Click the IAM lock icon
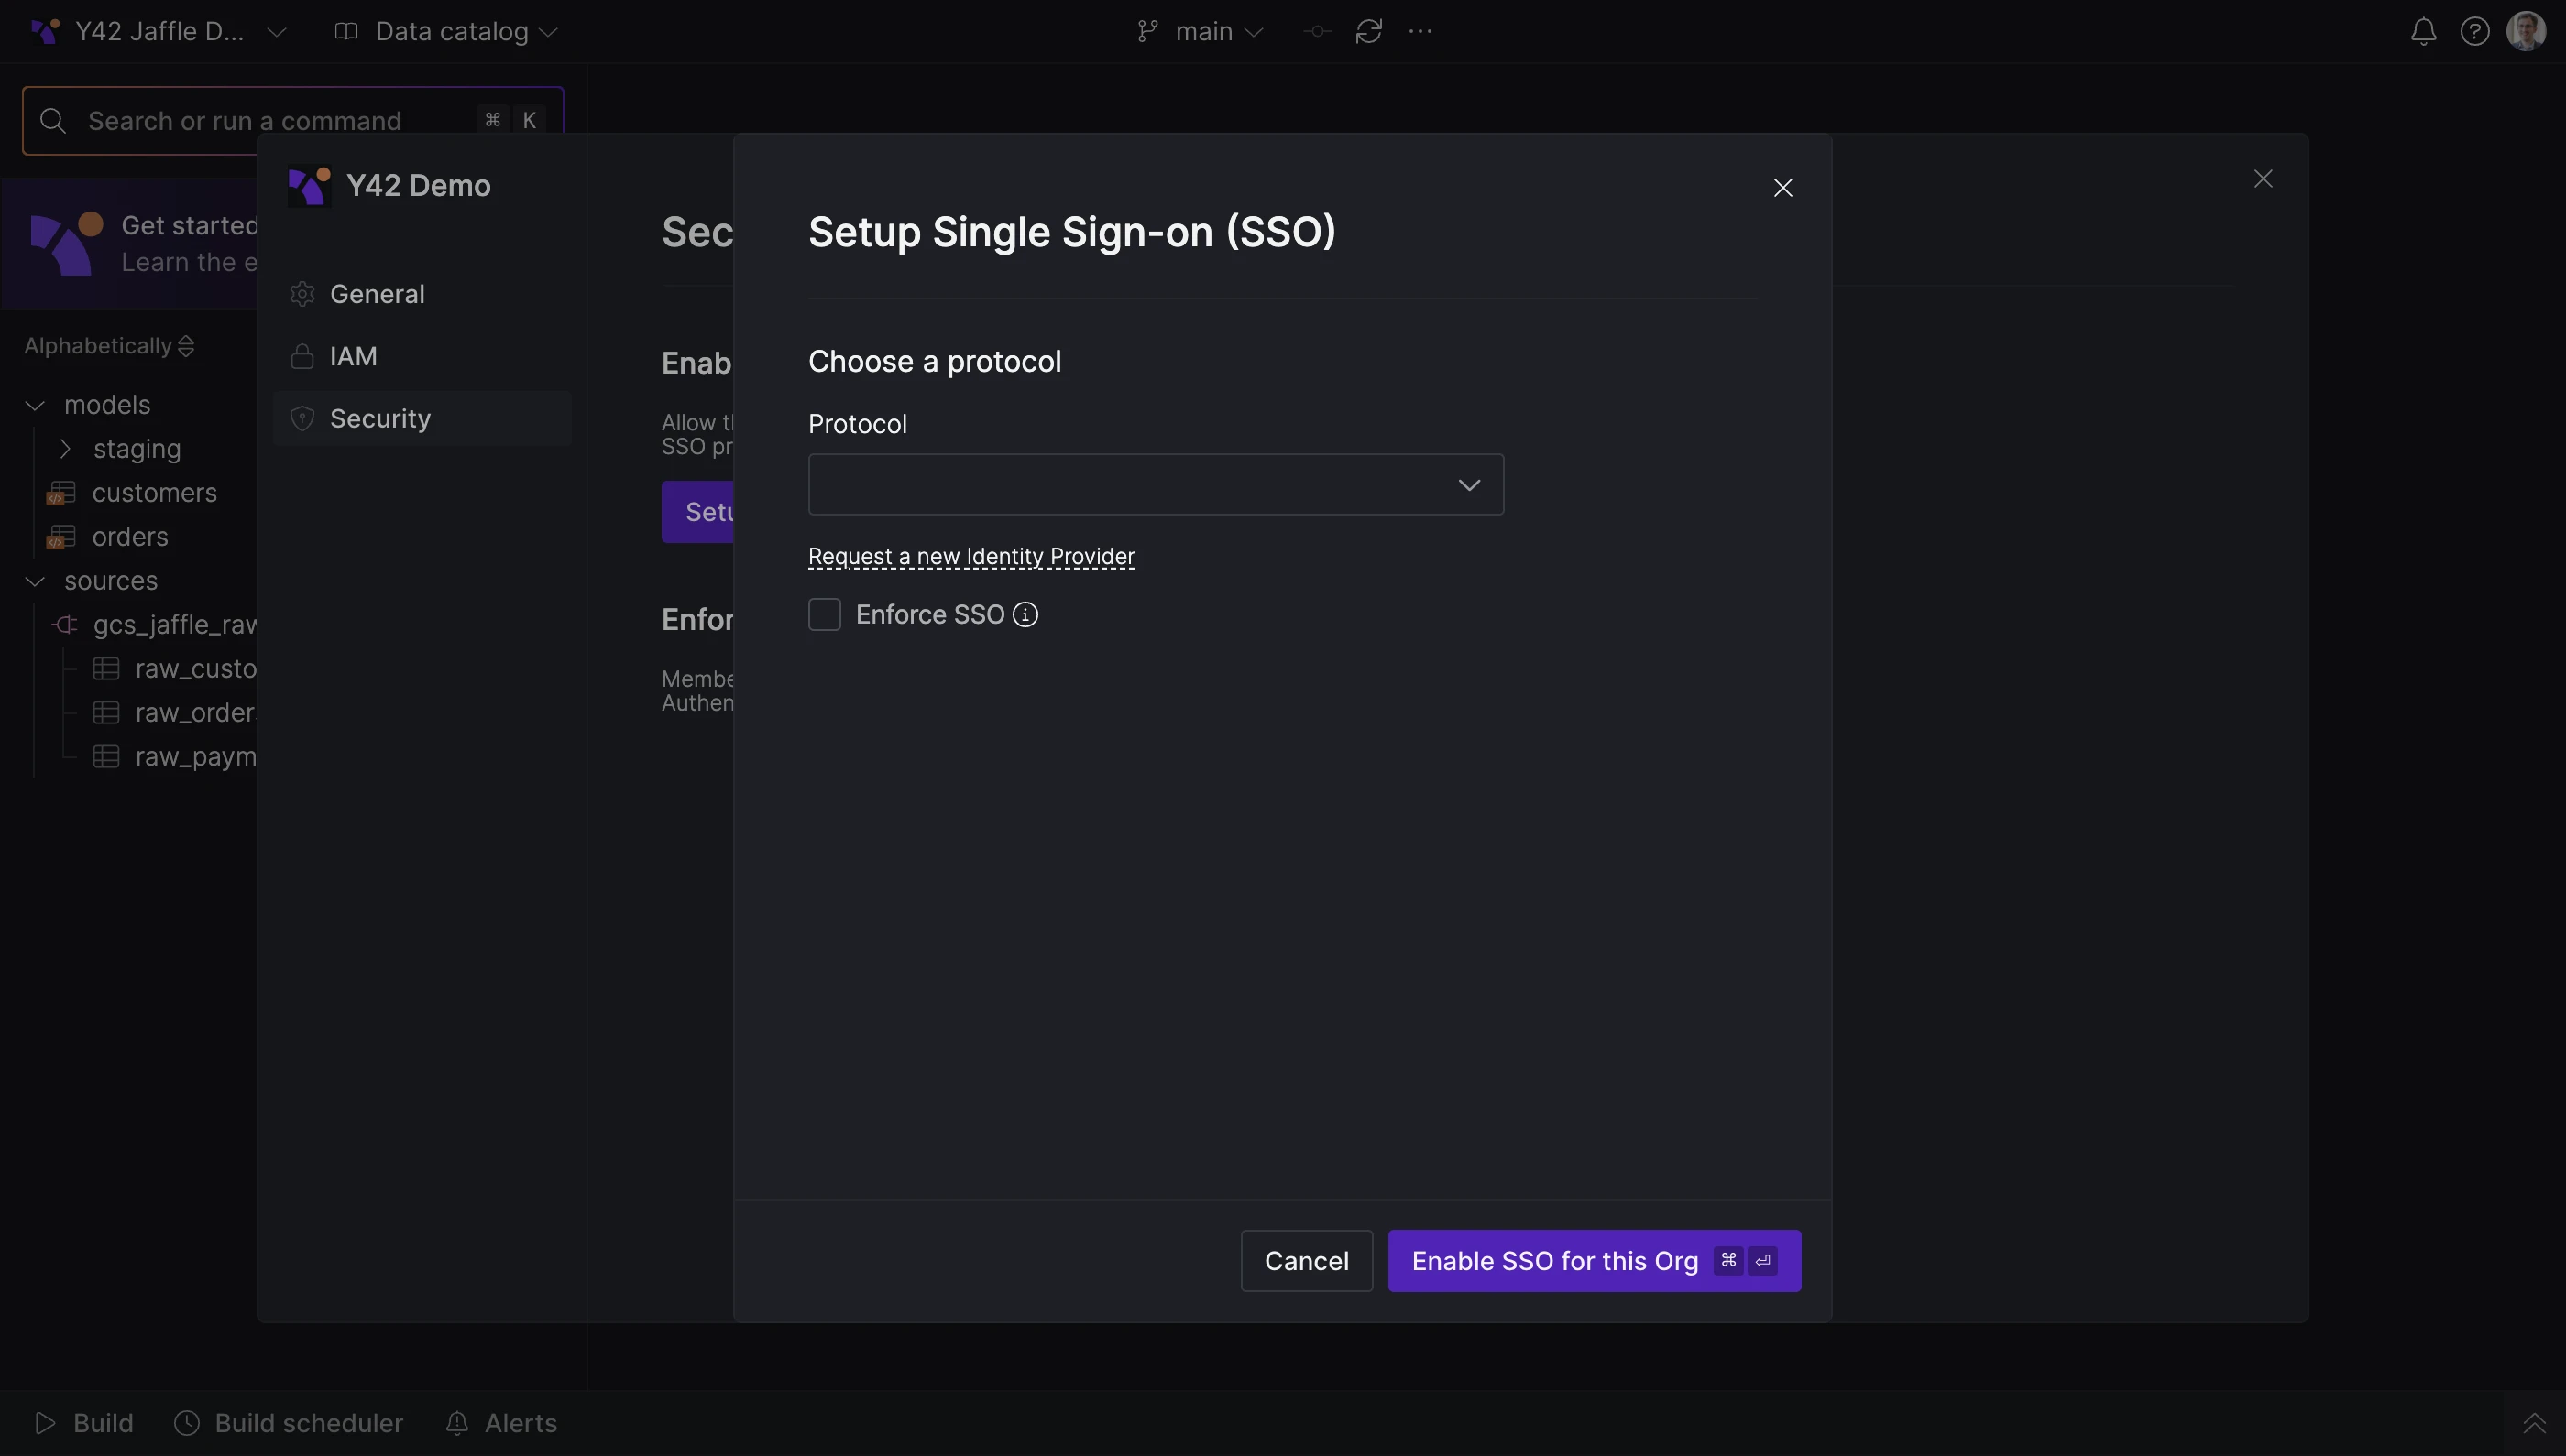This screenshot has height=1456, width=2566. tap(302, 357)
